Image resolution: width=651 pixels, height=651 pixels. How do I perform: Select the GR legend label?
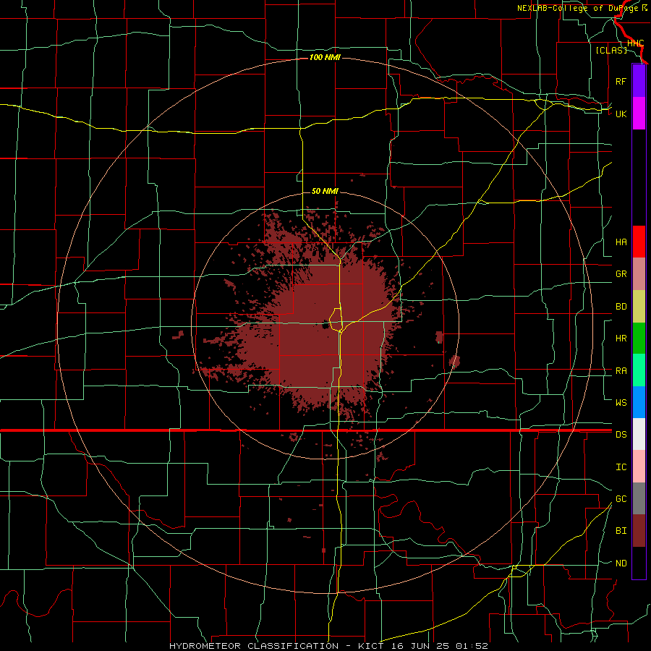(x=621, y=274)
